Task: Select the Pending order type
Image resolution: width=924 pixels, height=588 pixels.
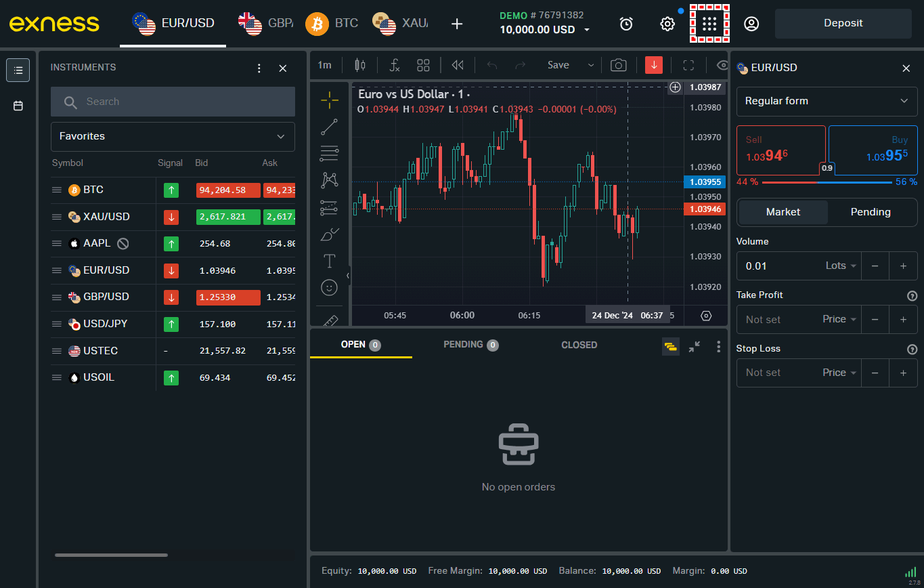Action: pyautogui.click(x=871, y=212)
